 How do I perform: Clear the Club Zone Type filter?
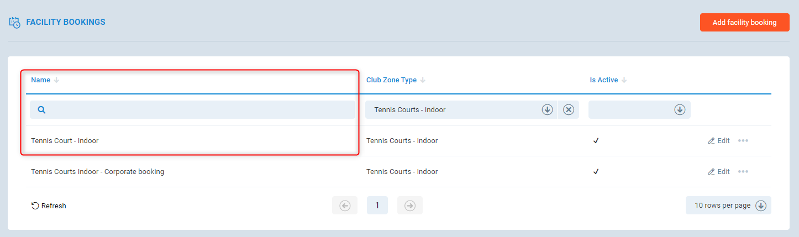(568, 110)
